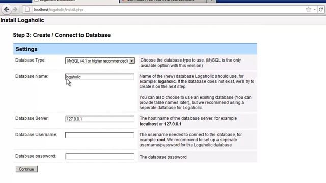Image resolution: width=326 pixels, height=183 pixels.
Task: Reload the page with refresh icon
Action: (x=321, y=9)
